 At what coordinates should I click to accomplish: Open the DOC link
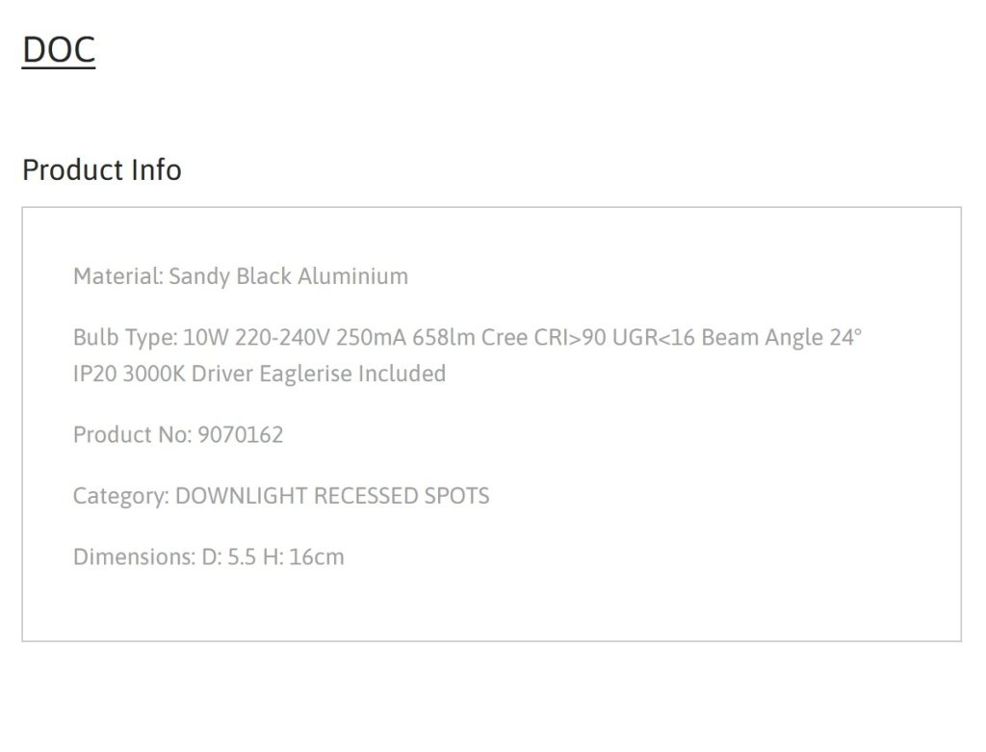tap(59, 50)
